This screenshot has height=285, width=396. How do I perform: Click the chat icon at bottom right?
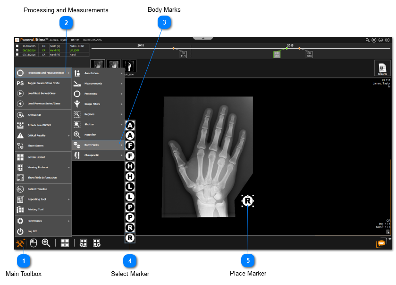(380, 243)
